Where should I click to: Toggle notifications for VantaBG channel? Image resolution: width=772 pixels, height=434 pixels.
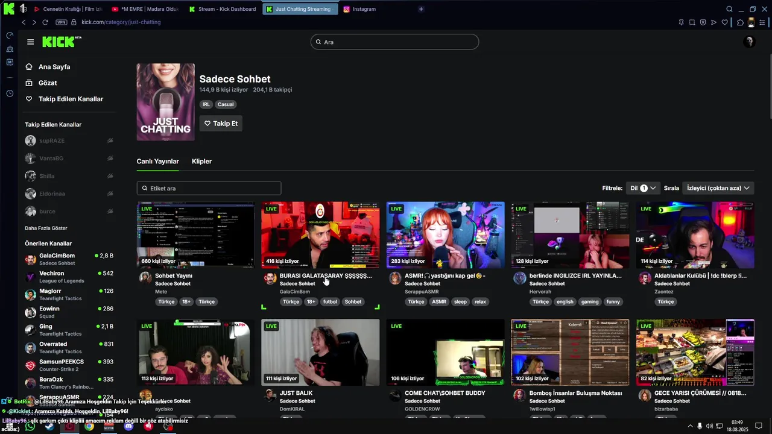pos(110,158)
